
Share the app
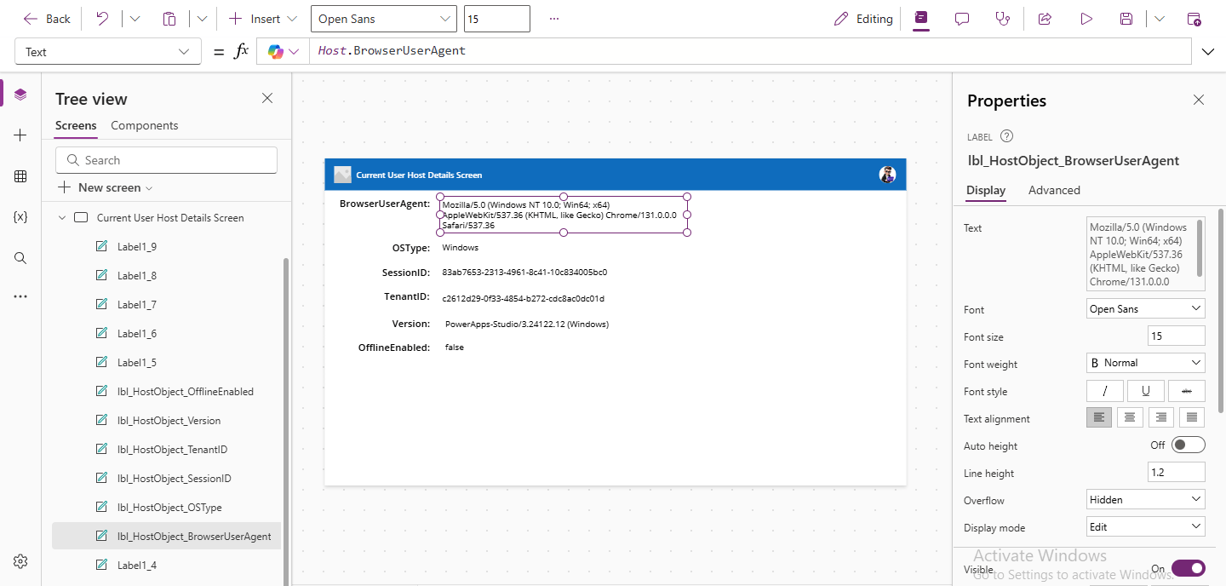pos(1045,18)
